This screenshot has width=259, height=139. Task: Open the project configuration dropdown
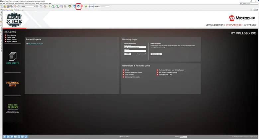point(28,6)
